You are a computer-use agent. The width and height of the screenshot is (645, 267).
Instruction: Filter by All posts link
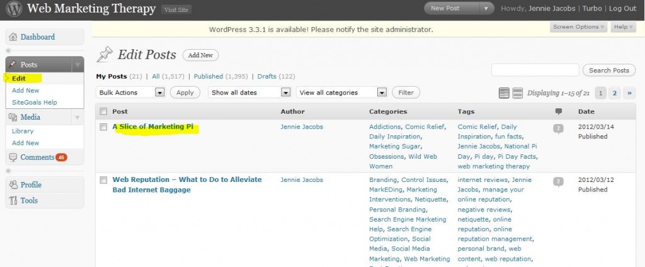pos(156,77)
